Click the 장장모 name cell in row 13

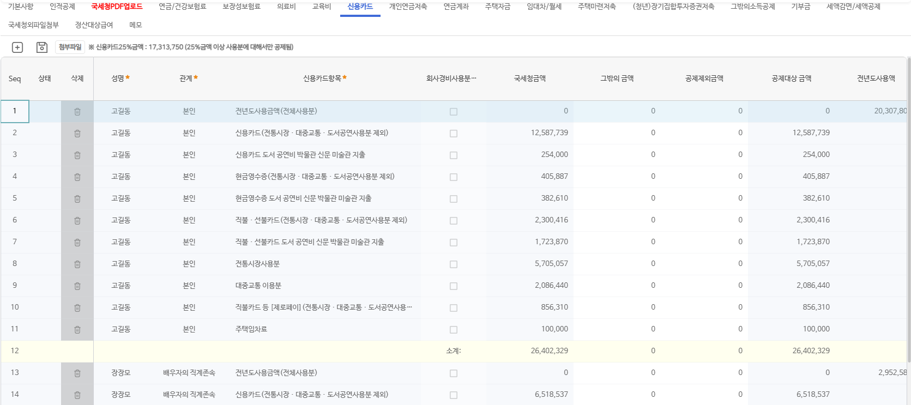pyautogui.click(x=121, y=373)
